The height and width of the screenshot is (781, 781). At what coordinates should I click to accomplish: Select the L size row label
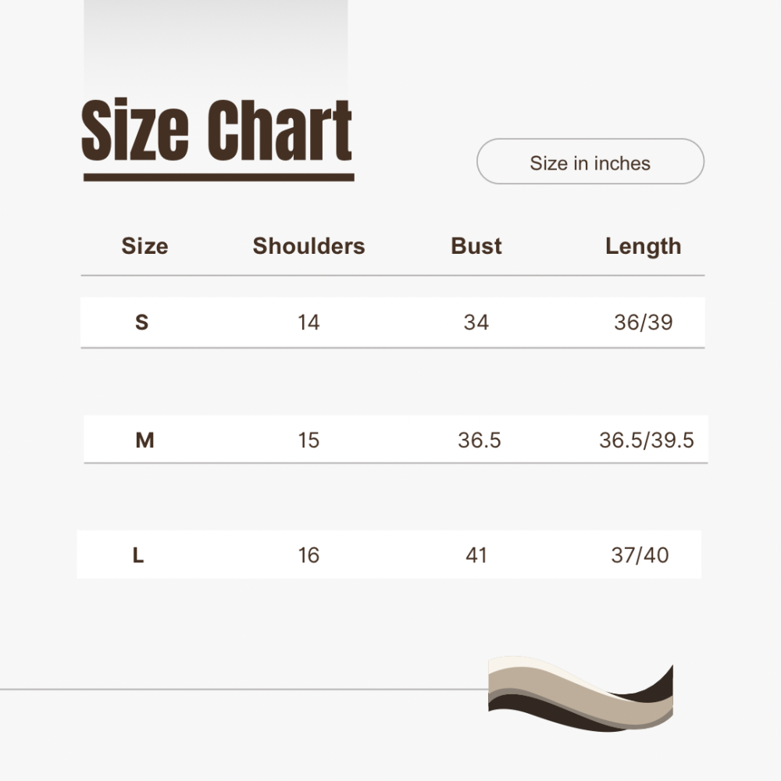pos(138,555)
